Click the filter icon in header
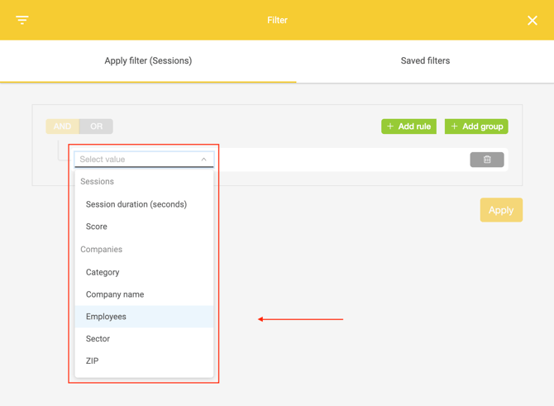The image size is (554, 406). point(22,20)
